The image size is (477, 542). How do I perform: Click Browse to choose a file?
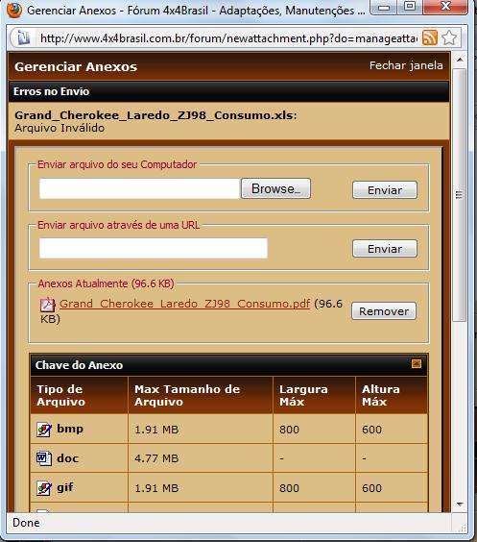pos(275,188)
